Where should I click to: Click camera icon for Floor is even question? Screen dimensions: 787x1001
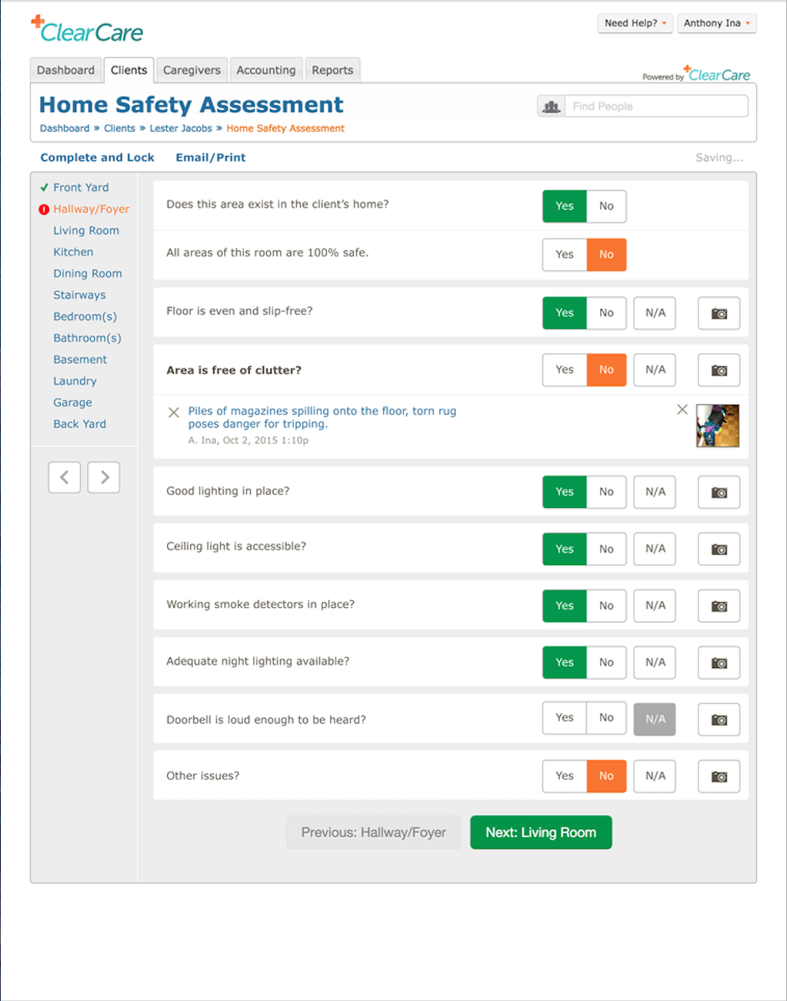pos(718,313)
